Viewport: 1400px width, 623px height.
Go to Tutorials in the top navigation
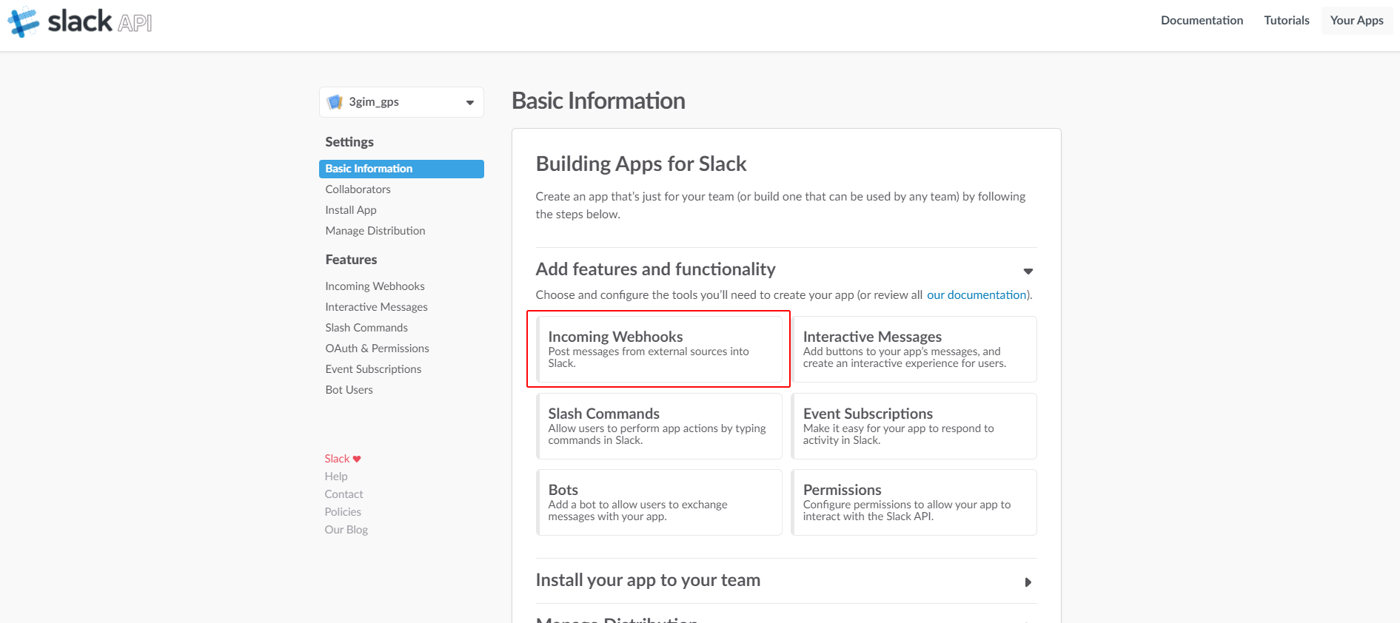pos(1286,21)
